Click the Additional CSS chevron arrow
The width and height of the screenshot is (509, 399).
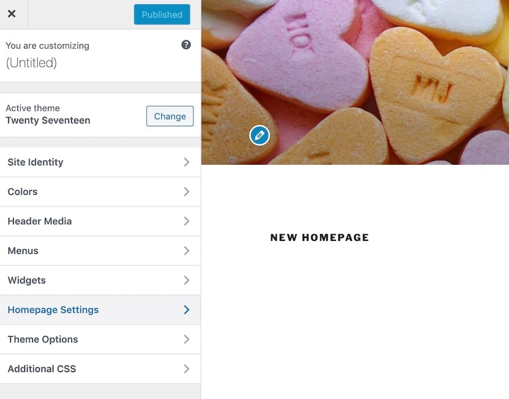click(x=186, y=369)
